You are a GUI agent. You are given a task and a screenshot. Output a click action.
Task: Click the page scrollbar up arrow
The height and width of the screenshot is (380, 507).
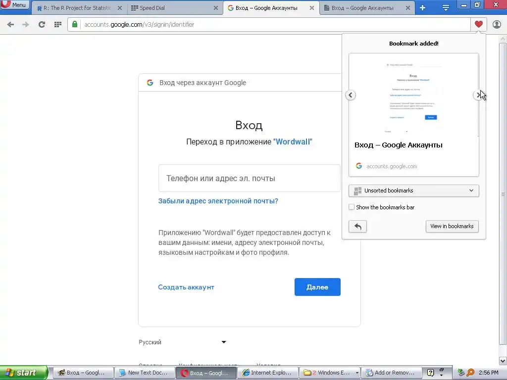[503, 39]
